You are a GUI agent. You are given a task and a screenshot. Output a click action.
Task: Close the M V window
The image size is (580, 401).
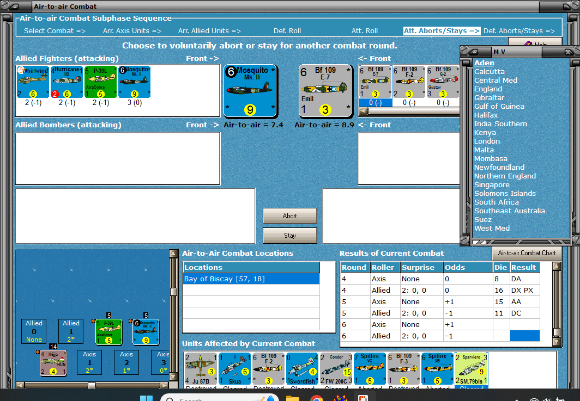click(568, 52)
